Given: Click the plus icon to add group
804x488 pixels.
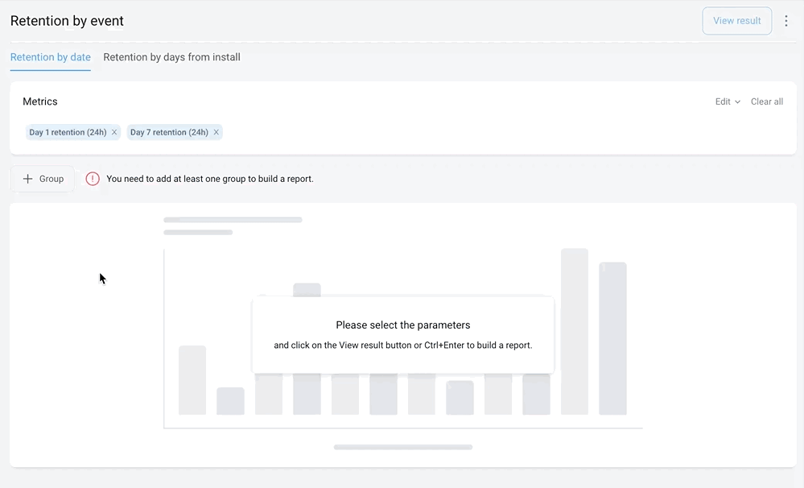Looking at the screenshot, I should point(28,179).
